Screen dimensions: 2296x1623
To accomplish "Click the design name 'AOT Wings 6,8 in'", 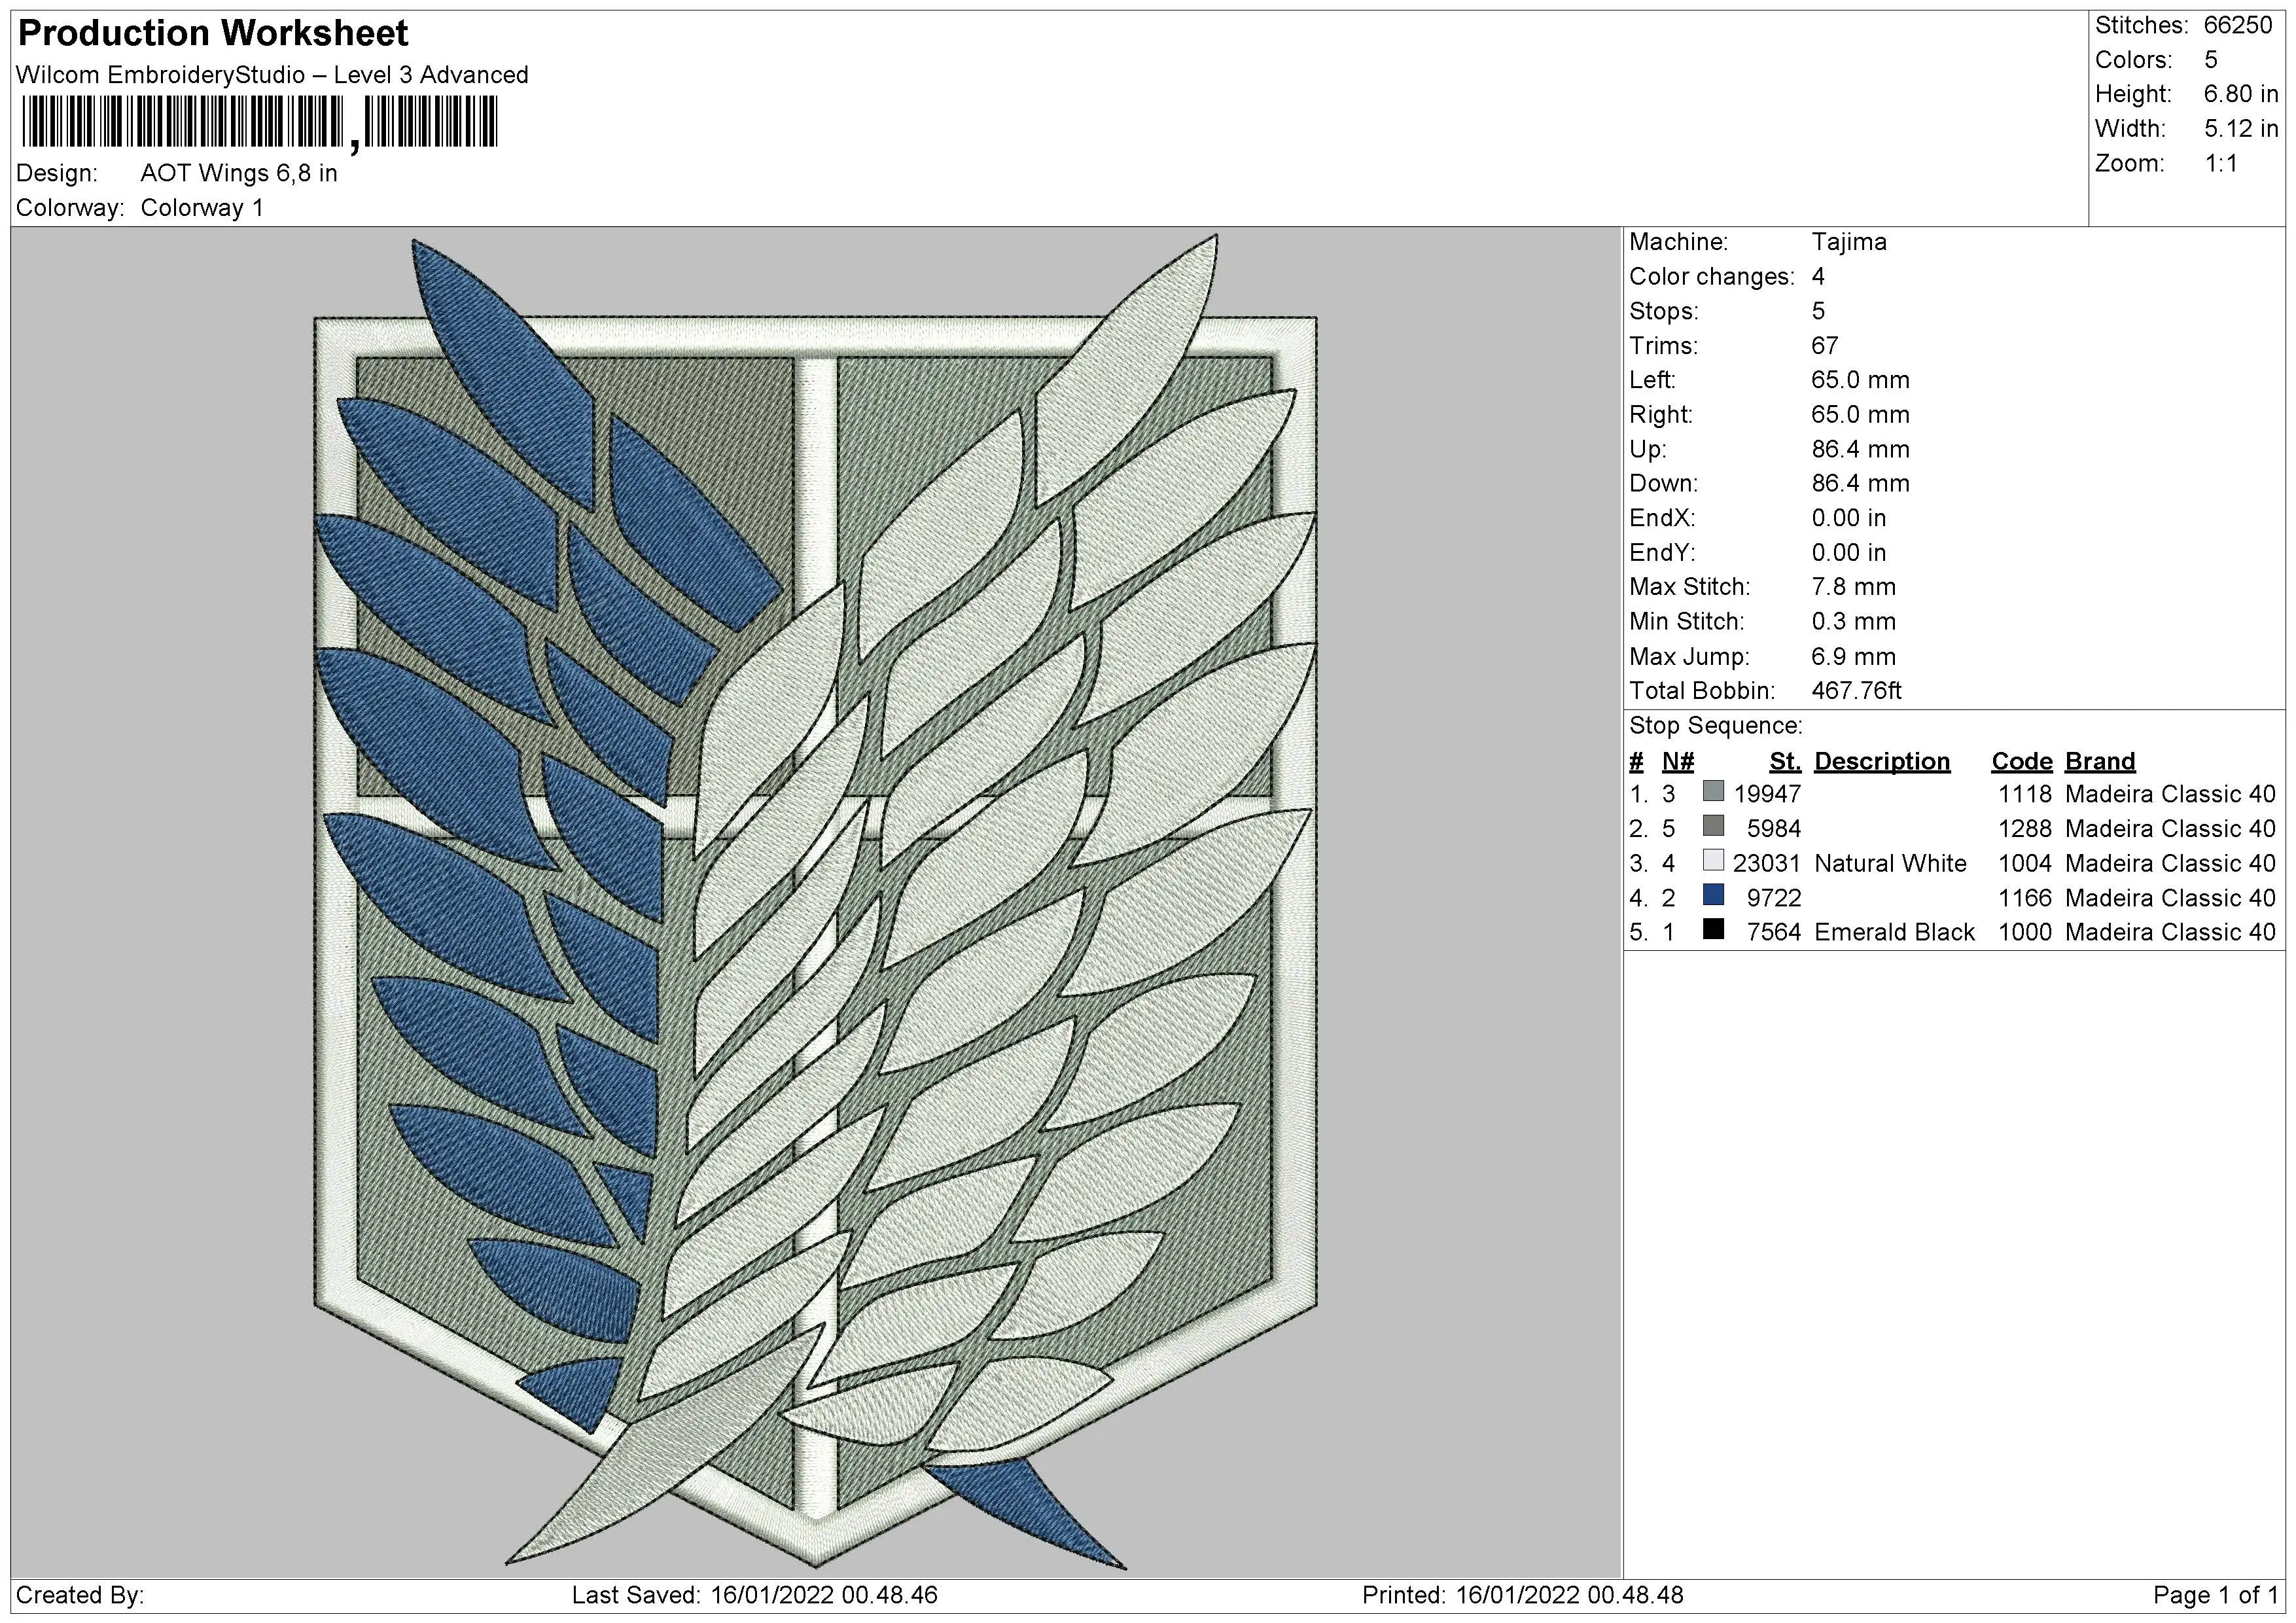I will 239,173.
